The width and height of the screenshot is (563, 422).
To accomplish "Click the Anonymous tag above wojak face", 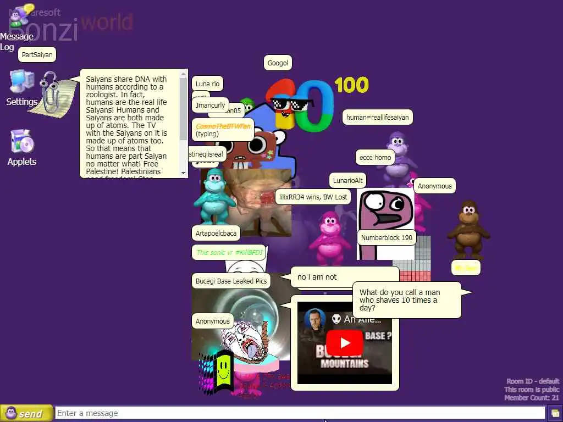I will coord(213,321).
